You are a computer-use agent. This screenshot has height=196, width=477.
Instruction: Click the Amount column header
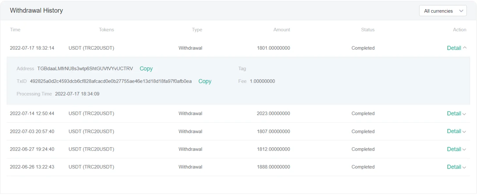point(282,30)
